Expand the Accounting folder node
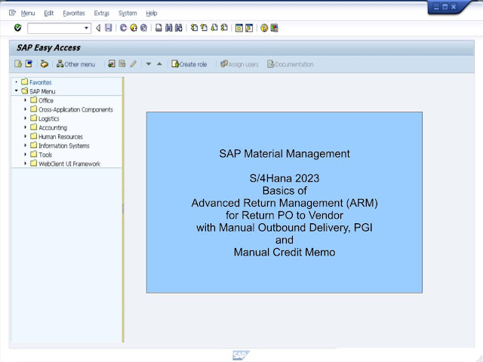Image resolution: width=483 pixels, height=362 pixels. tap(25, 127)
